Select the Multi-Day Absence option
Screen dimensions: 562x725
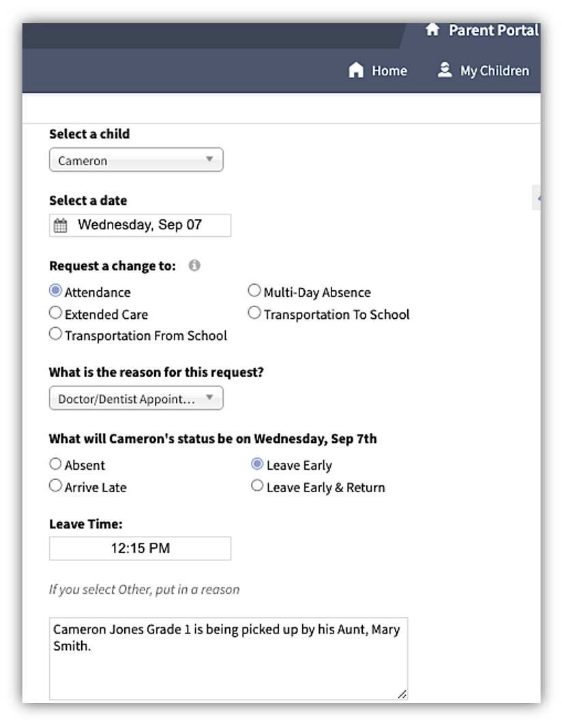point(254,292)
